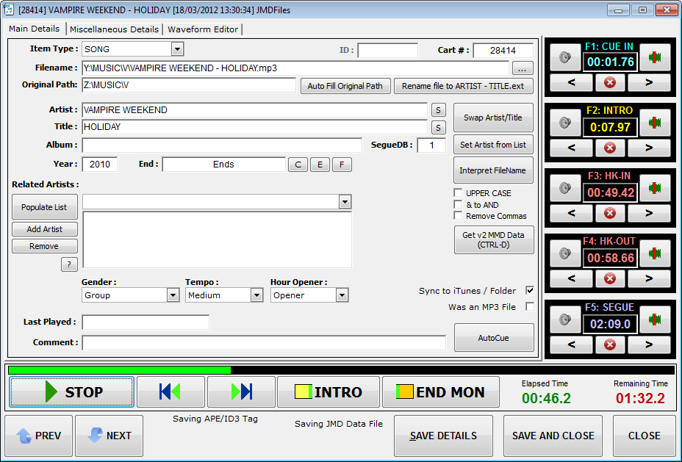682x462 pixels.
Task: Set F2 INTRO marker at current position
Action: pyautogui.click(x=655, y=123)
